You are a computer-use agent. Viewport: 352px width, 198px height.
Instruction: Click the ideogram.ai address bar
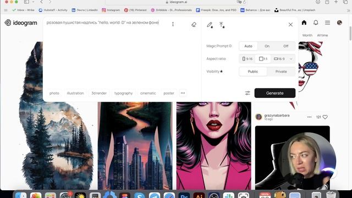pyautogui.click(x=176, y=2)
